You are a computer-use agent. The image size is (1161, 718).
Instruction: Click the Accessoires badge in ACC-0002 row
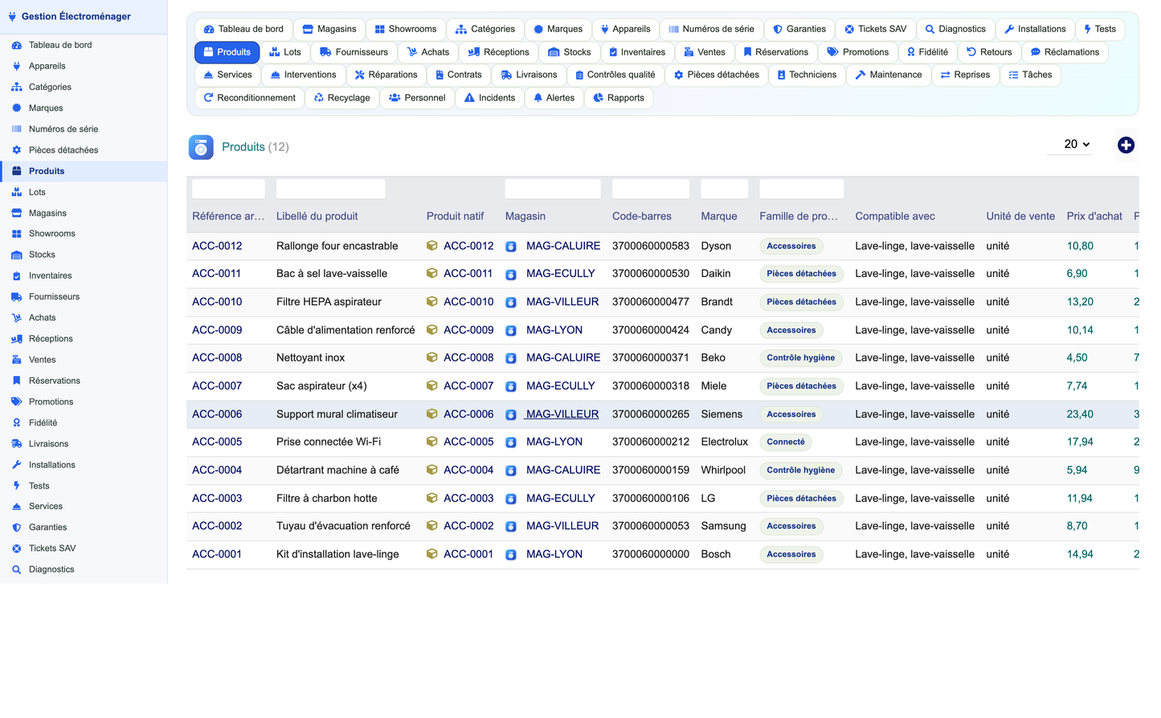(x=791, y=527)
